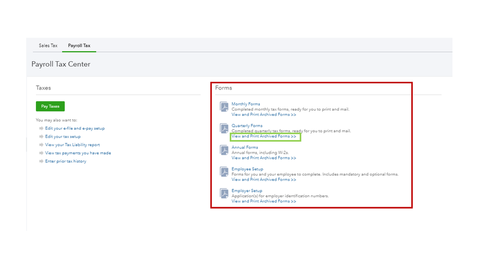View and Print Archived Forms under Employee Setup

coord(264,179)
